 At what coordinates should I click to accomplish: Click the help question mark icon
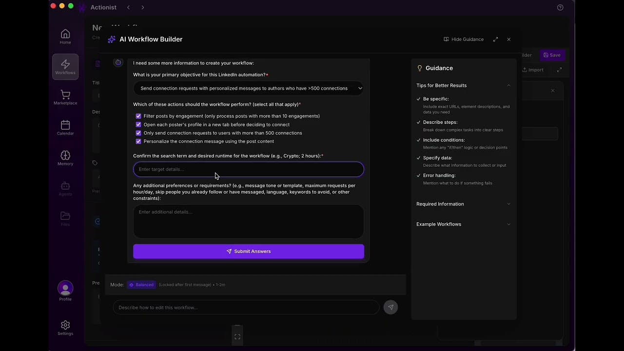coord(560,7)
